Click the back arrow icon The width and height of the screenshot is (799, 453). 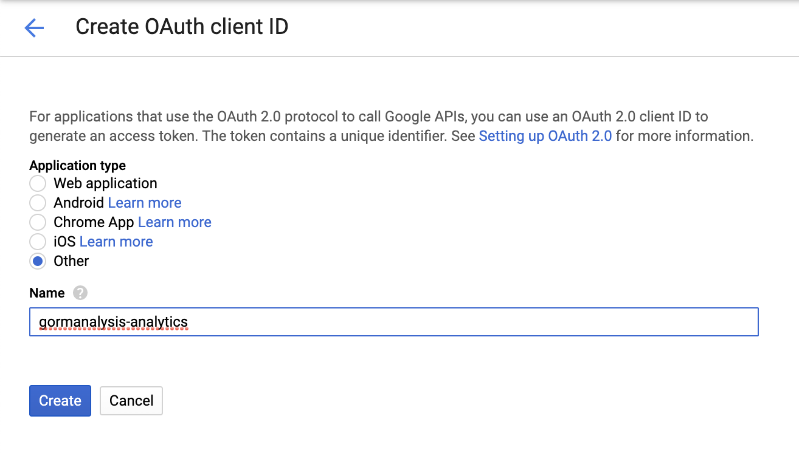point(34,27)
